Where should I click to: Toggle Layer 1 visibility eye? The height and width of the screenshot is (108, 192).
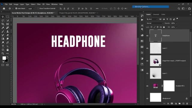pyautogui.click(x=147, y=73)
